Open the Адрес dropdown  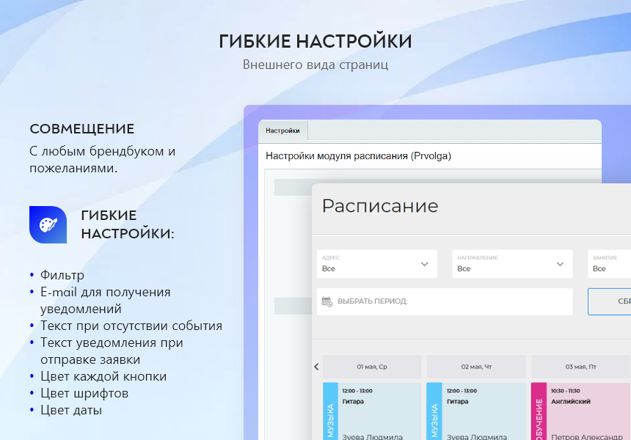(x=376, y=264)
